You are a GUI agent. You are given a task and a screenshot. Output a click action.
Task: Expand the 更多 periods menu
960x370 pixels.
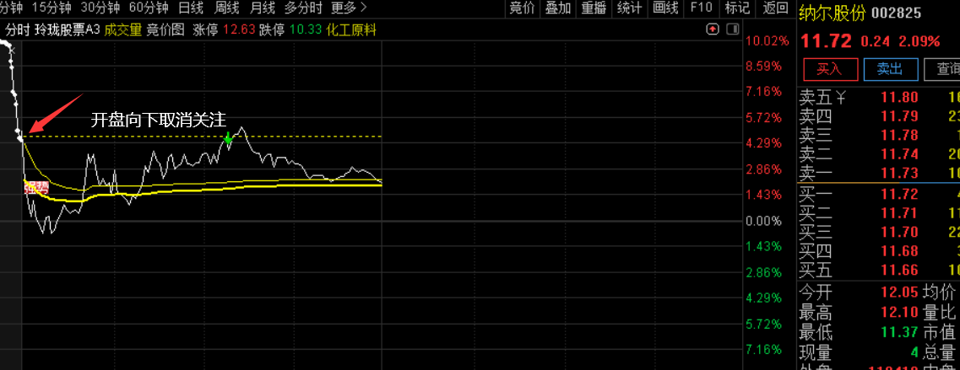(349, 8)
